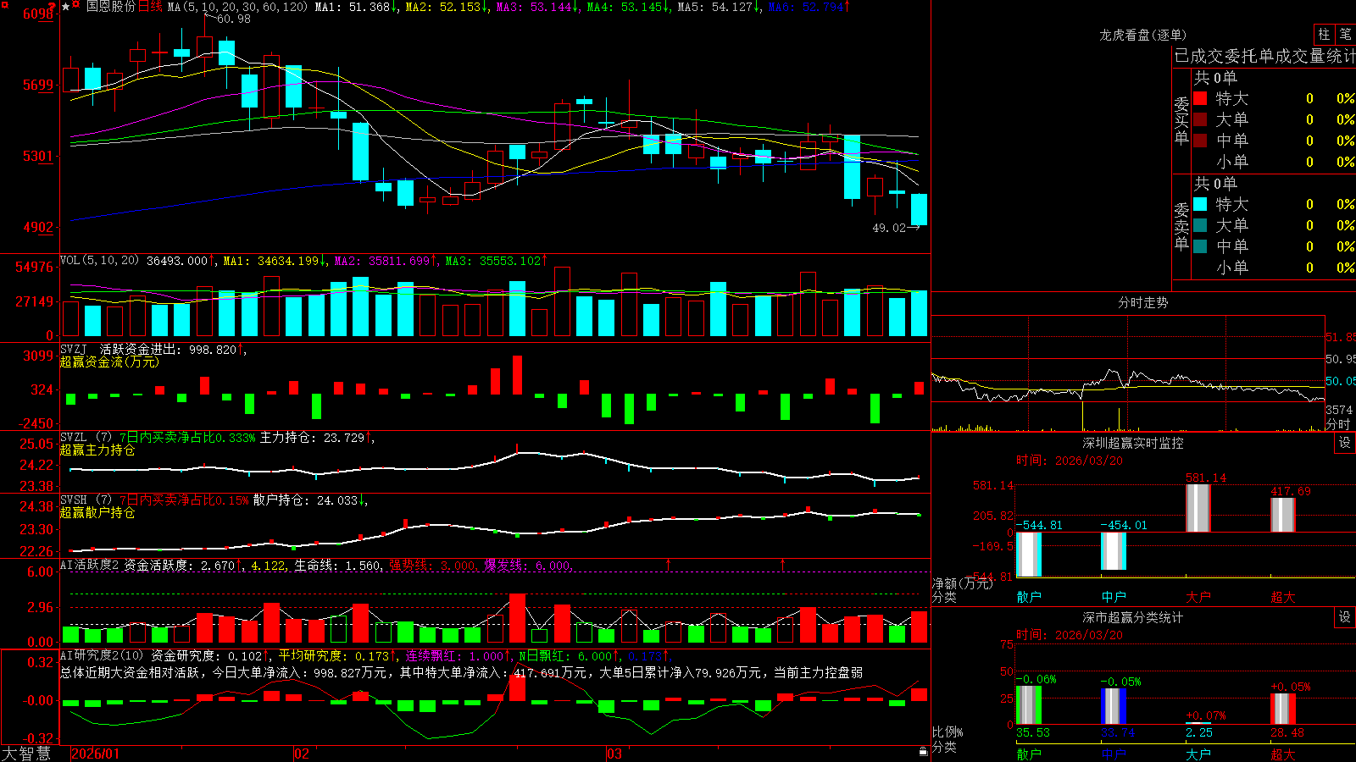Click the AI研究度2(10) indicator label

click(103, 655)
